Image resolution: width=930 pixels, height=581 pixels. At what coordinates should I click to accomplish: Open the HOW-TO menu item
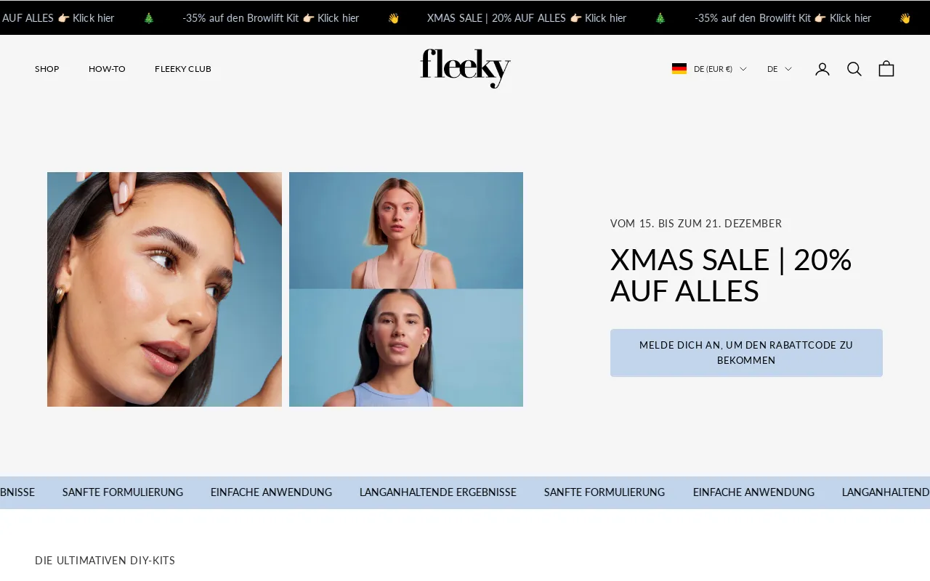click(x=107, y=69)
